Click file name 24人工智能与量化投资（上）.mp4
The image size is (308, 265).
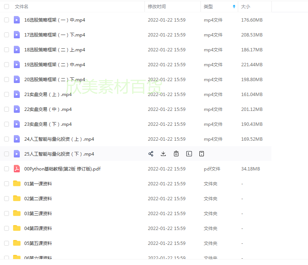[x=59, y=139]
